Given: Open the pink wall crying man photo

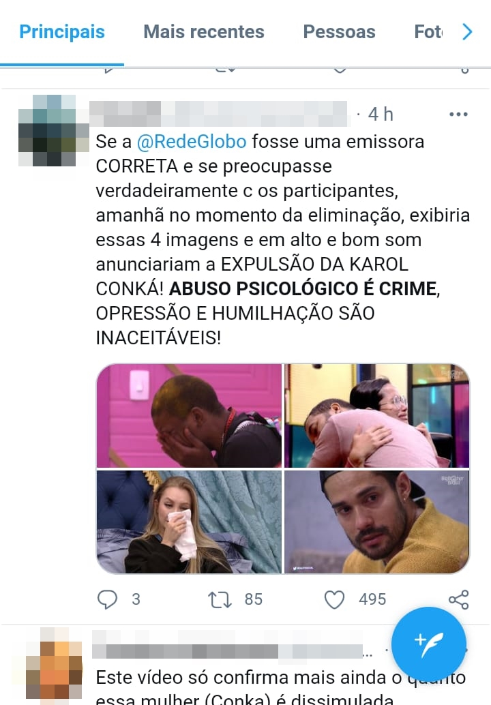Looking at the screenshot, I should (189, 416).
